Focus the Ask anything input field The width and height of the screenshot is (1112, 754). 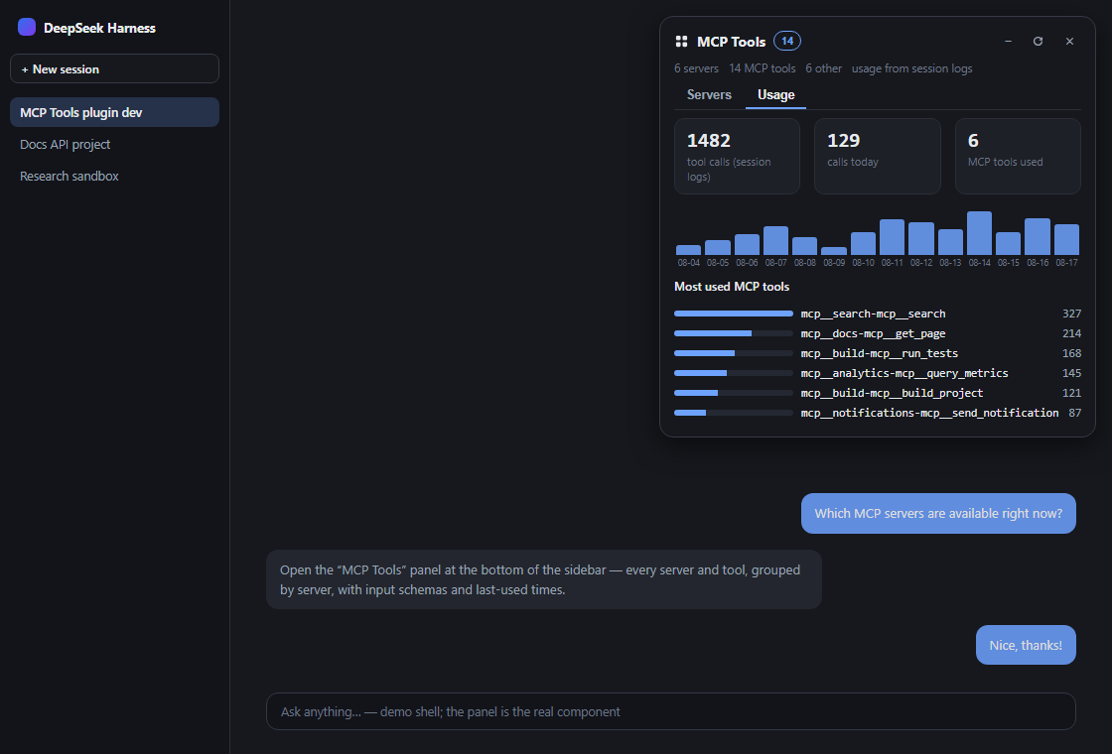click(x=671, y=711)
